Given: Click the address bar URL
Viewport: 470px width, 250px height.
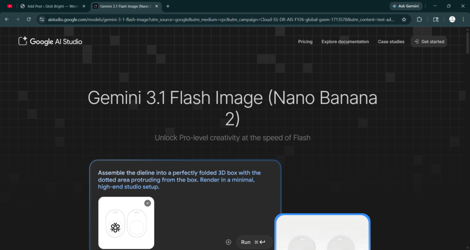Looking at the screenshot, I should coord(220,19).
